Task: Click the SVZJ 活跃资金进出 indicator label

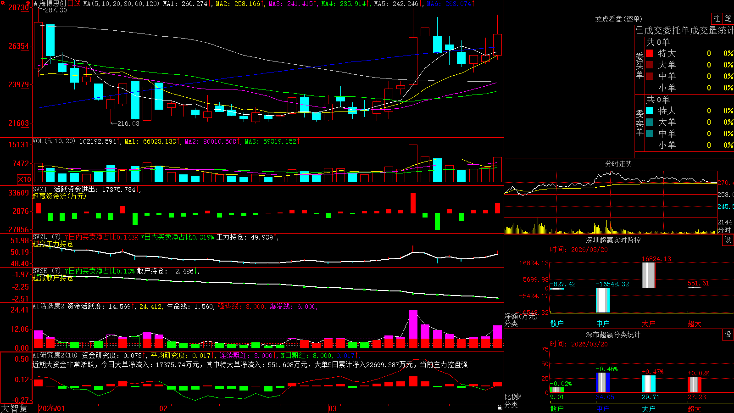Action: click(x=67, y=189)
